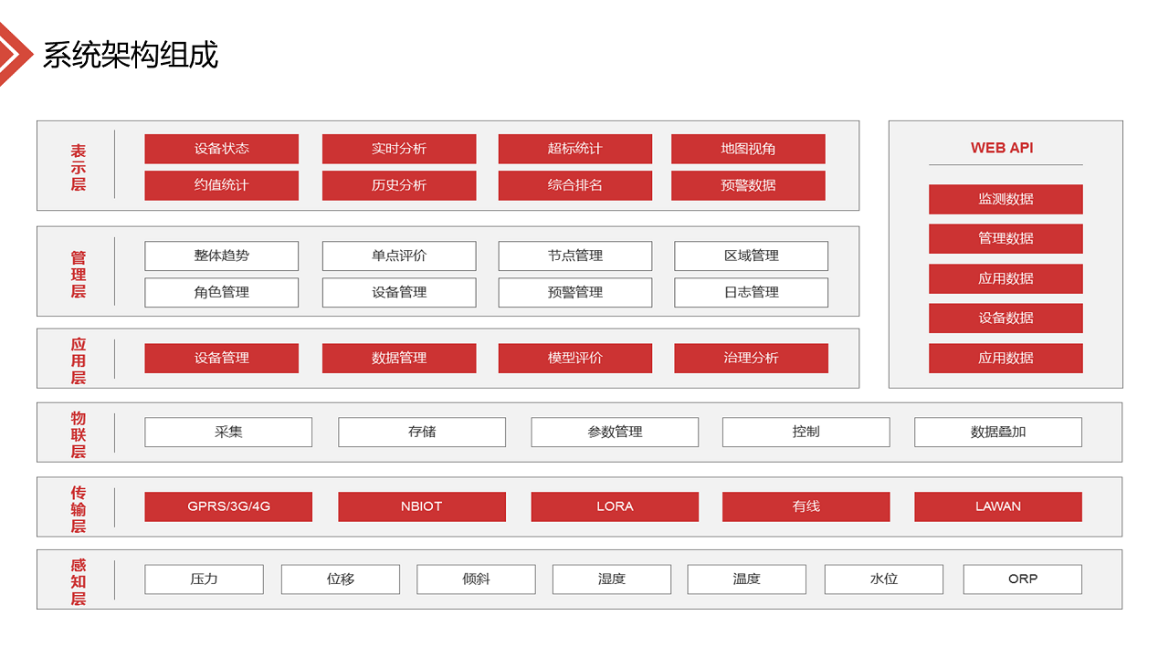Select the 感知层 layer label
This screenshot has width=1169, height=657.
click(79, 582)
